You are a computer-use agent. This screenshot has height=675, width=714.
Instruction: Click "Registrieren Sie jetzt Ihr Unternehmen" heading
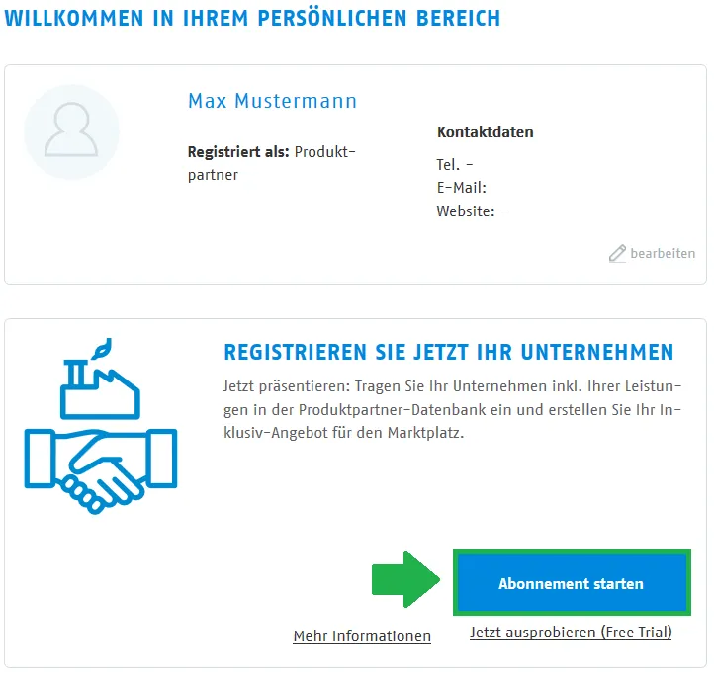click(x=449, y=353)
